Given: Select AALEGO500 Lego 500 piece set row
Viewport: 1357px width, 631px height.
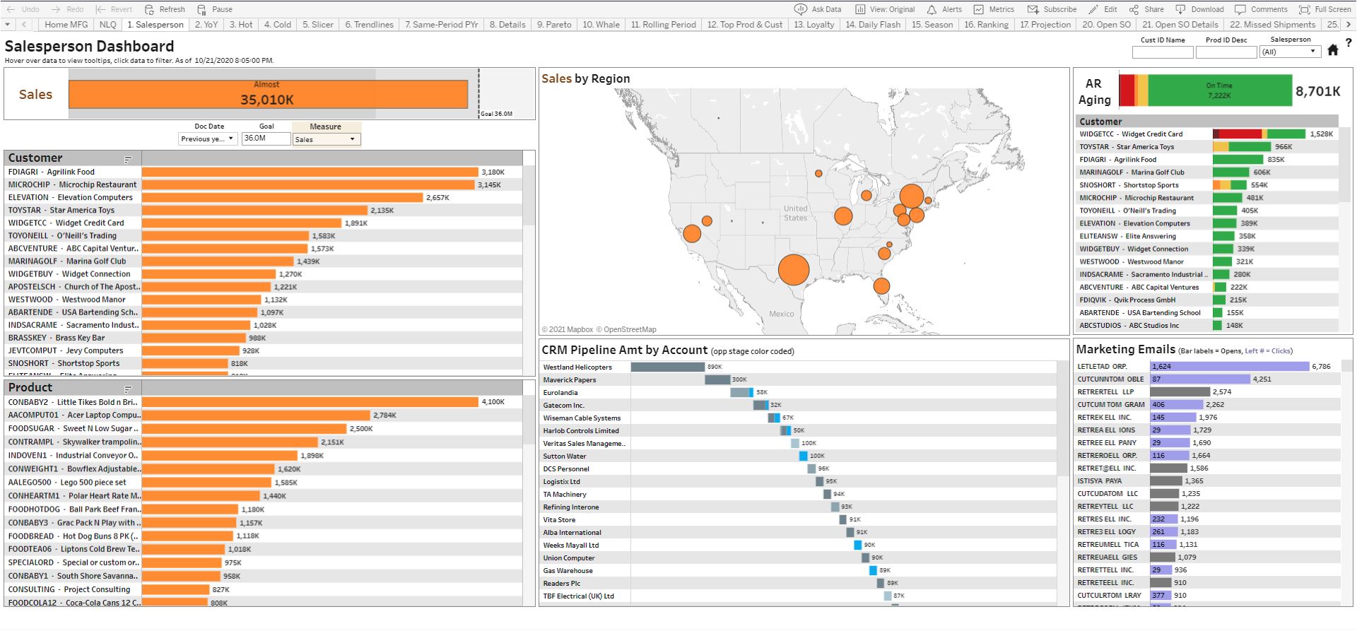Looking at the screenshot, I should (264, 483).
